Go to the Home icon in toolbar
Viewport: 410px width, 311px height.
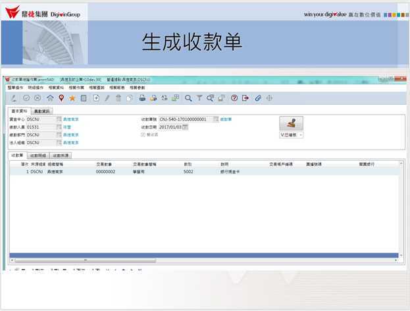[x=50, y=98]
